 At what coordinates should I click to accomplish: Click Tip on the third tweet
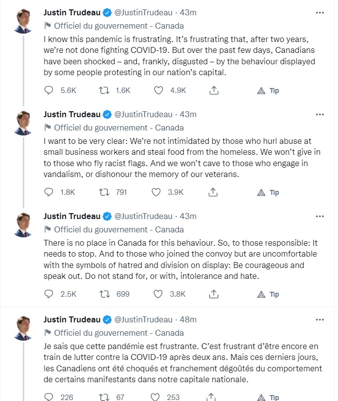click(269, 294)
